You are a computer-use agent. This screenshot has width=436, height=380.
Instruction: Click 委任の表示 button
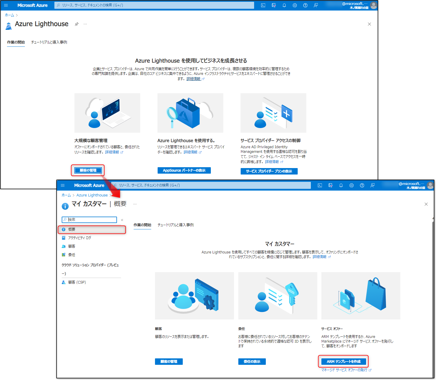(x=252, y=362)
